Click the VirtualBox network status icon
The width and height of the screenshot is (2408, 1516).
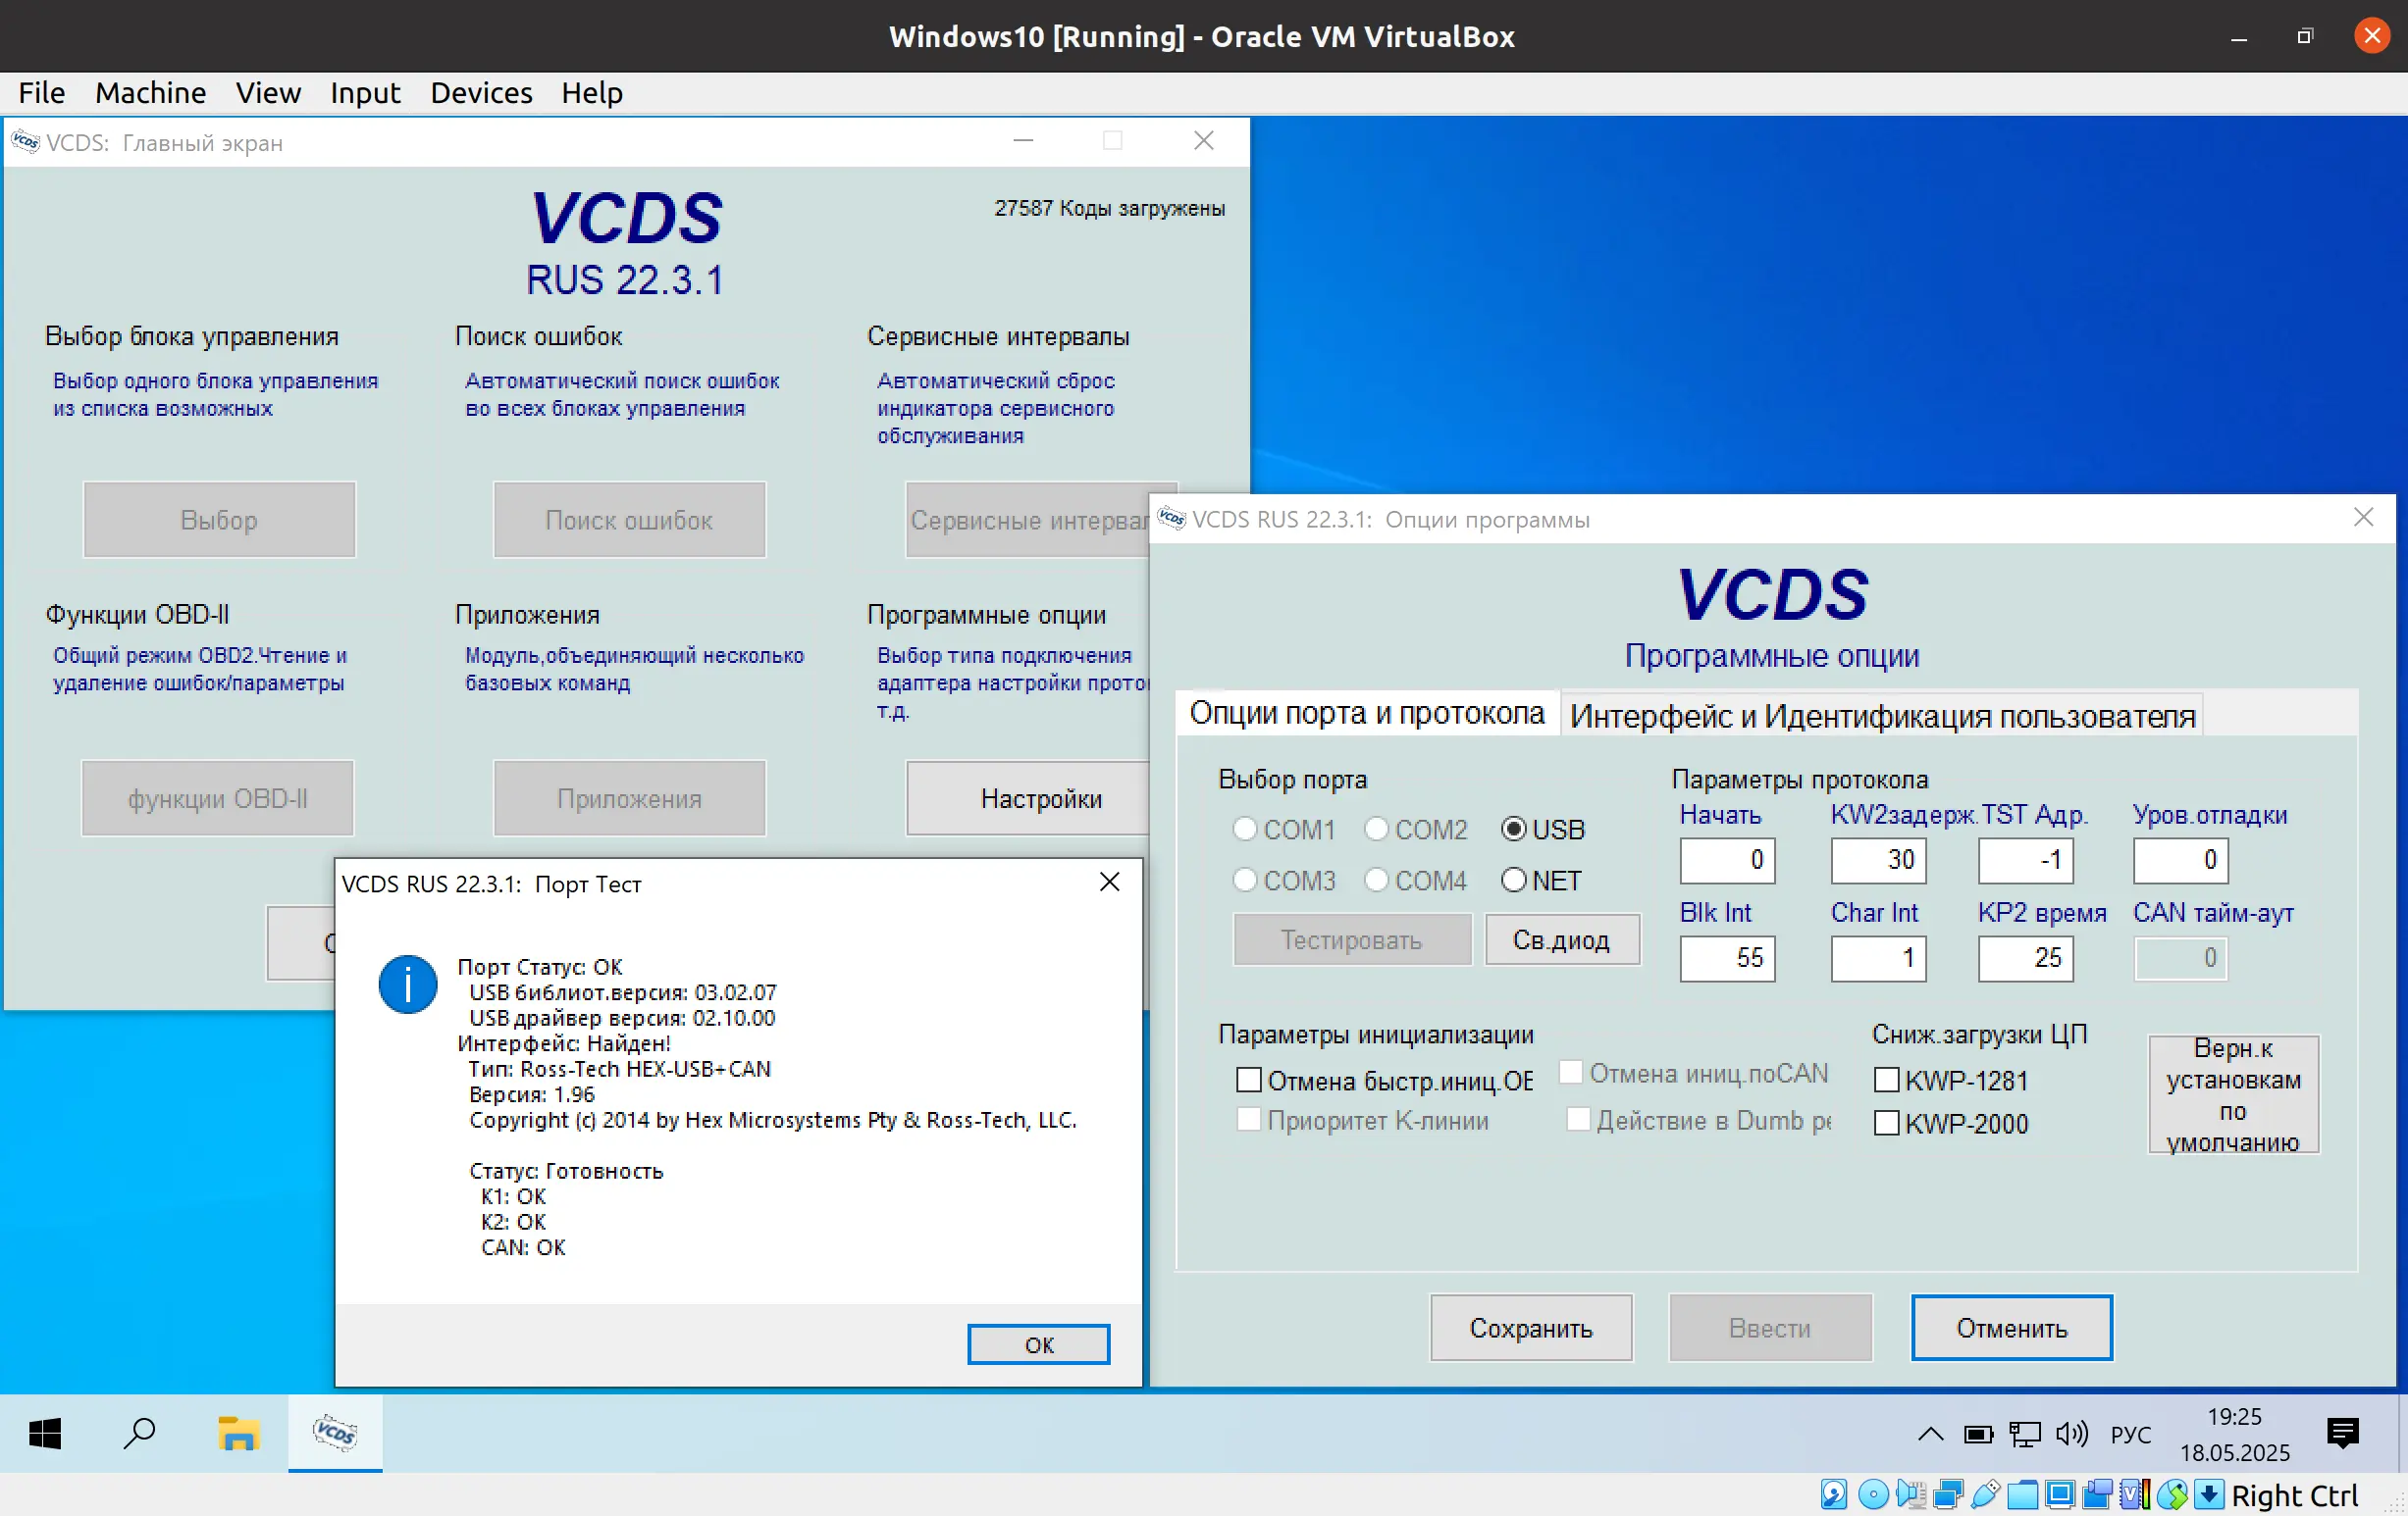pos(1948,1494)
